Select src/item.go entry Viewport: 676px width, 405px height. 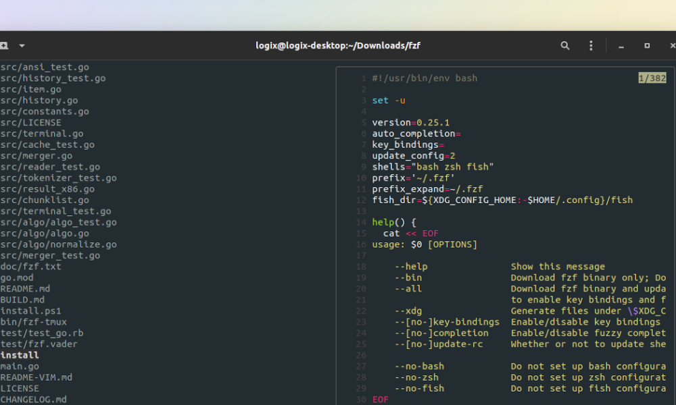[31, 90]
